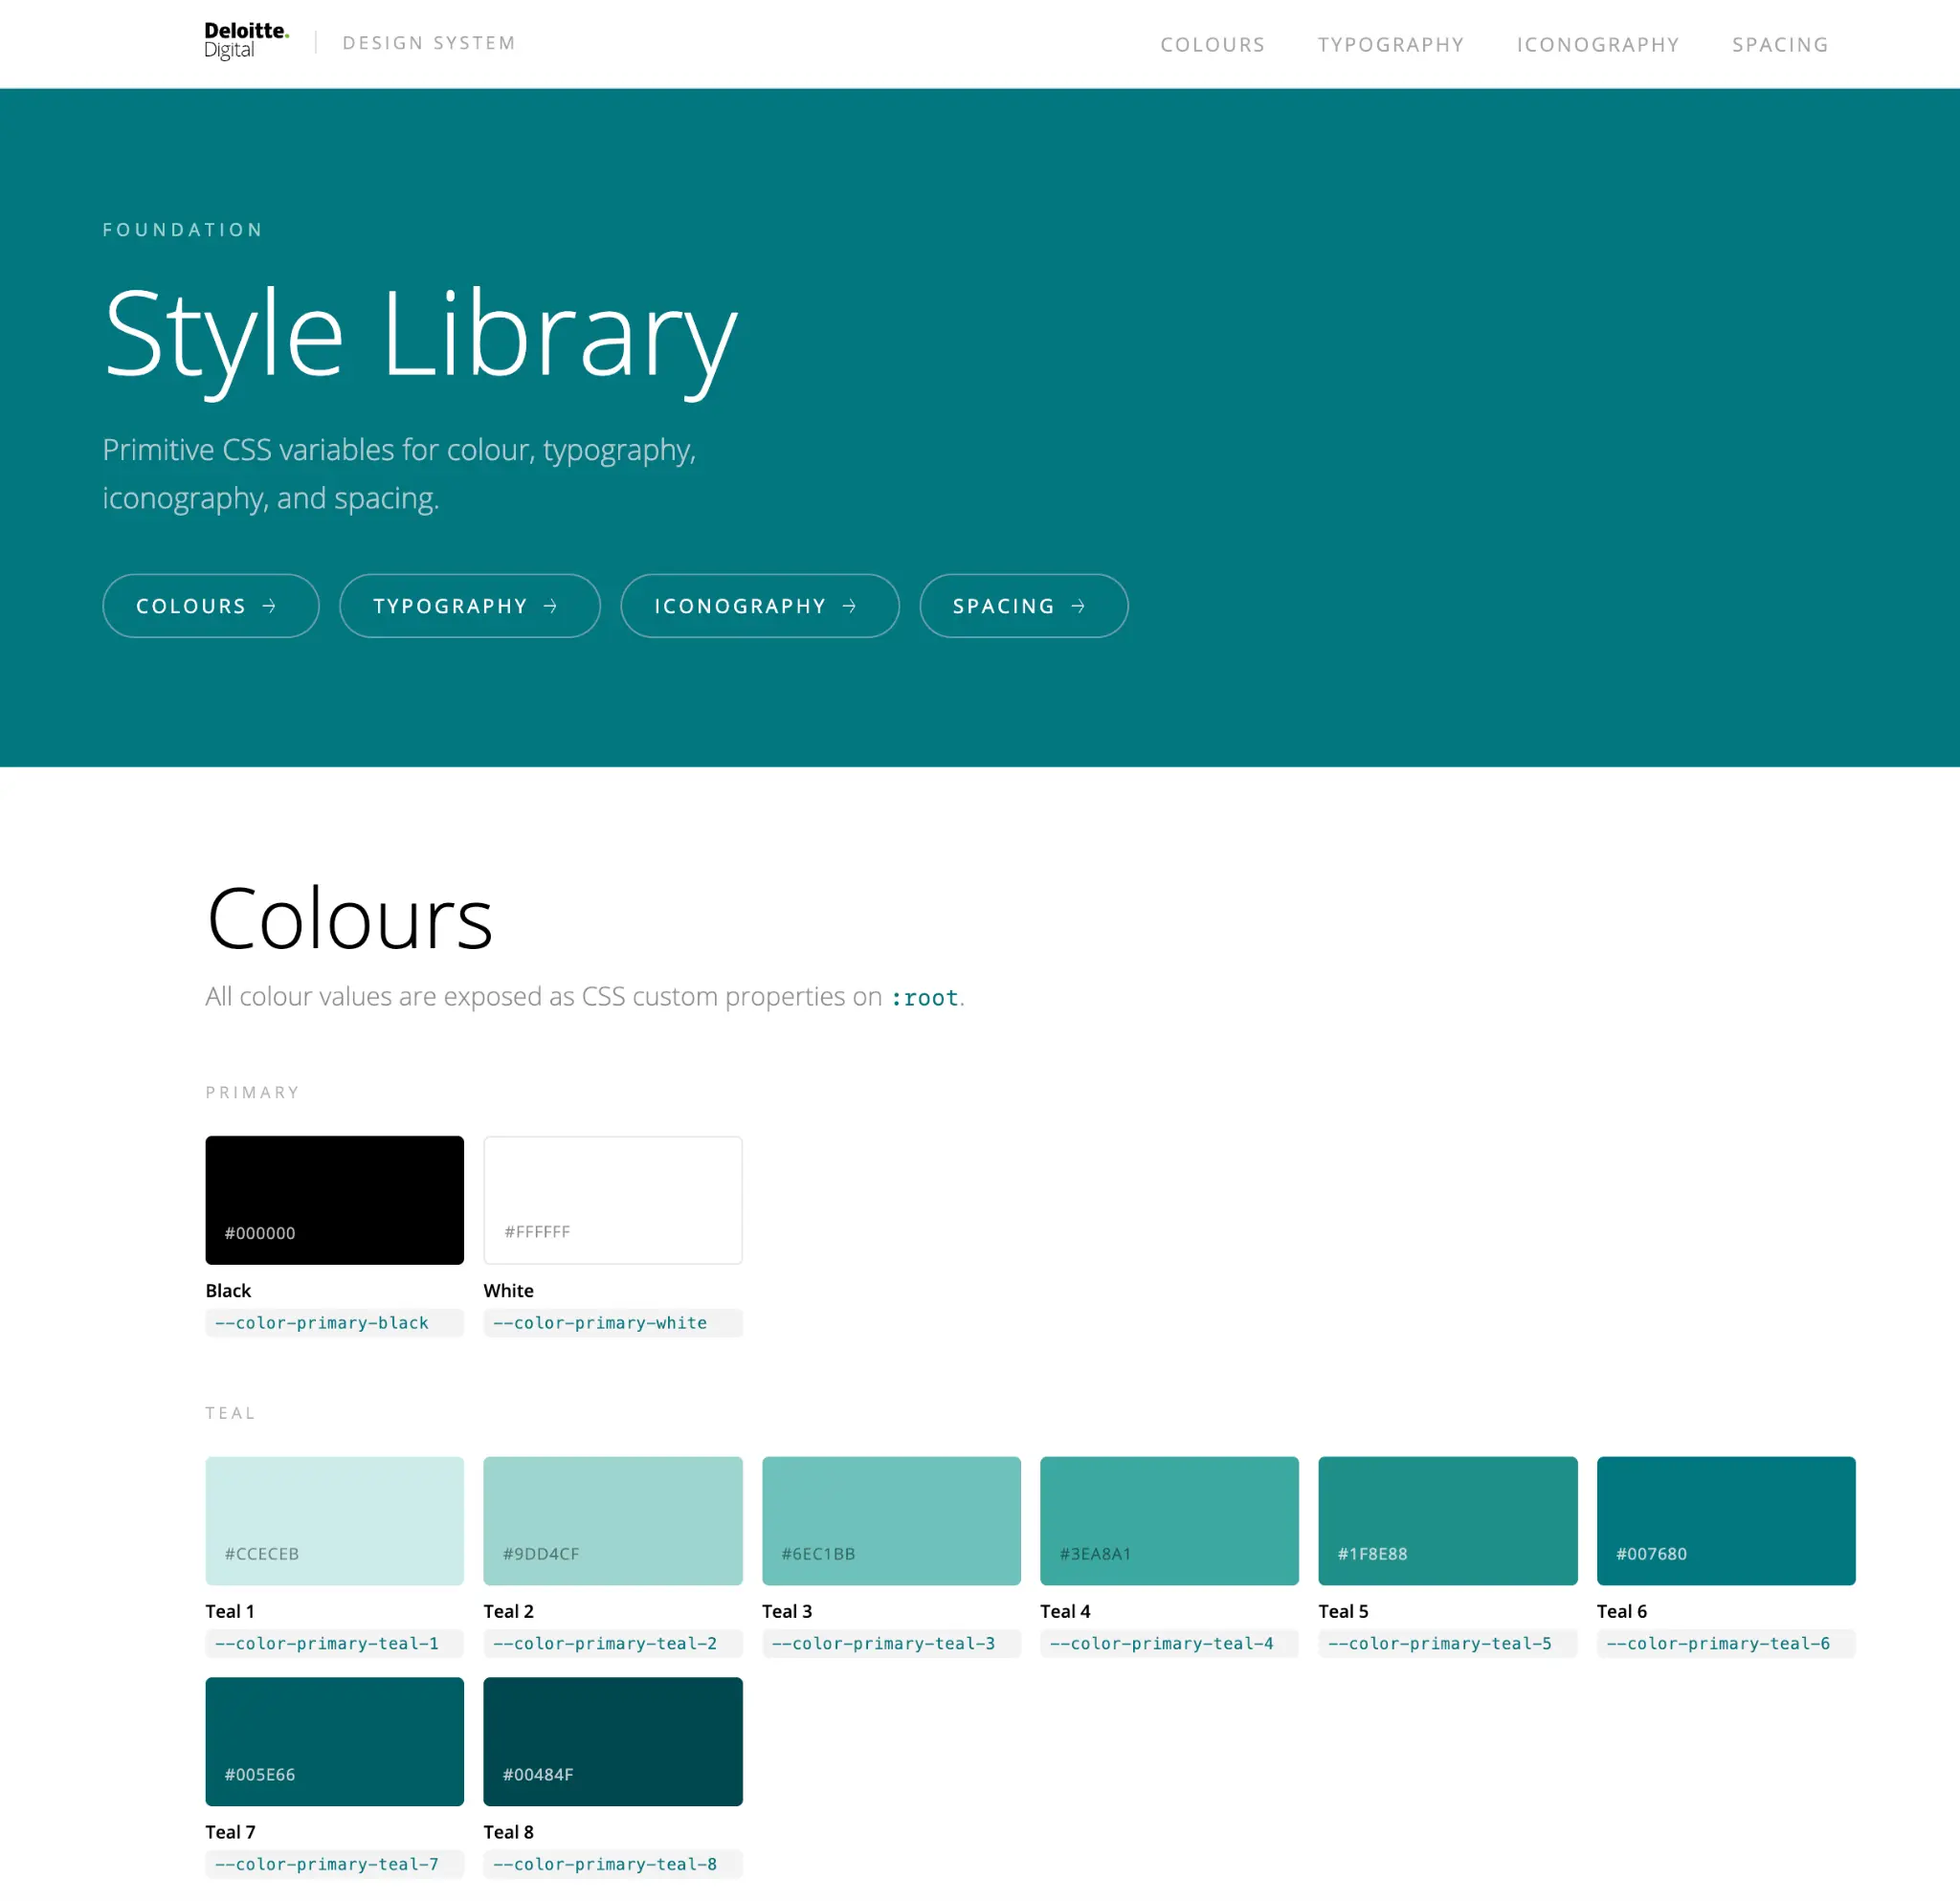
Task: Click the Colours section heading
Action: click(350, 918)
